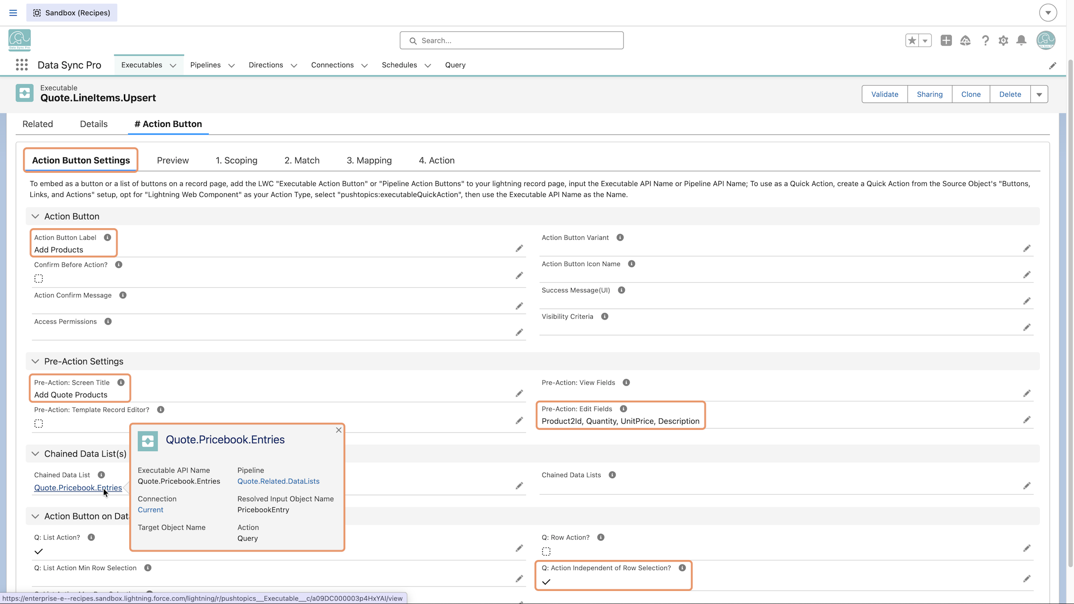The width and height of the screenshot is (1074, 604).
Task: Open the App Launcher grid icon
Action: (x=22, y=65)
